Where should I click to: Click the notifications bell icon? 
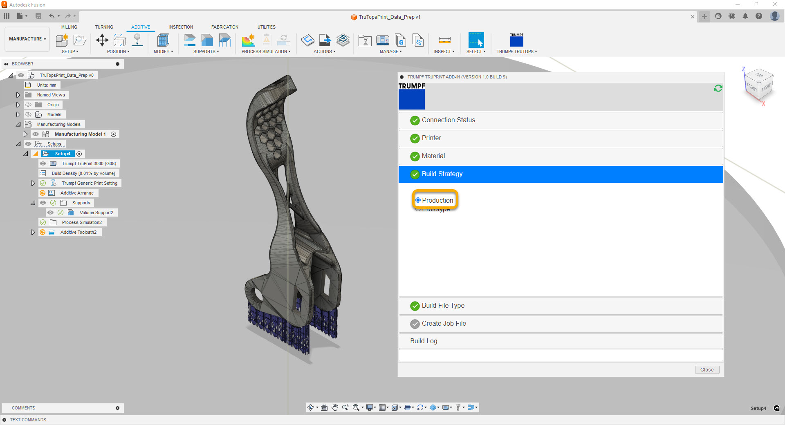tap(745, 16)
